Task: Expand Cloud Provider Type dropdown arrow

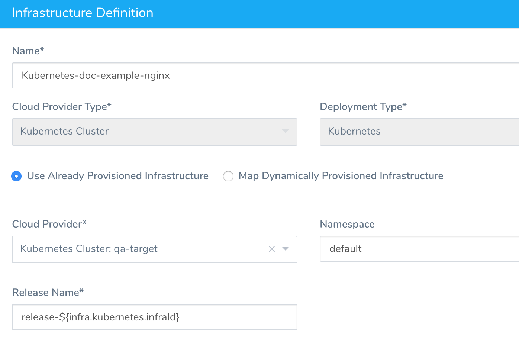Action: tap(286, 131)
